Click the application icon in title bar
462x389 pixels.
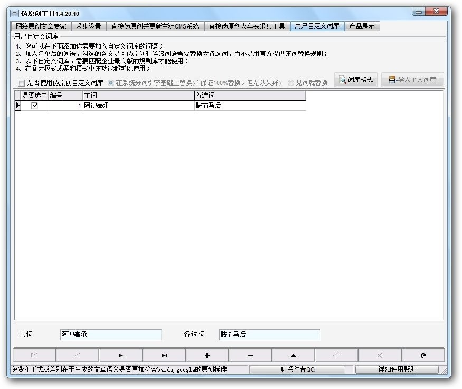pyautogui.click(x=14, y=14)
